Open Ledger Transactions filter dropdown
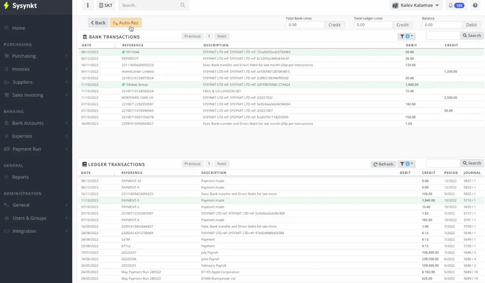485x283 pixels. click(406, 164)
